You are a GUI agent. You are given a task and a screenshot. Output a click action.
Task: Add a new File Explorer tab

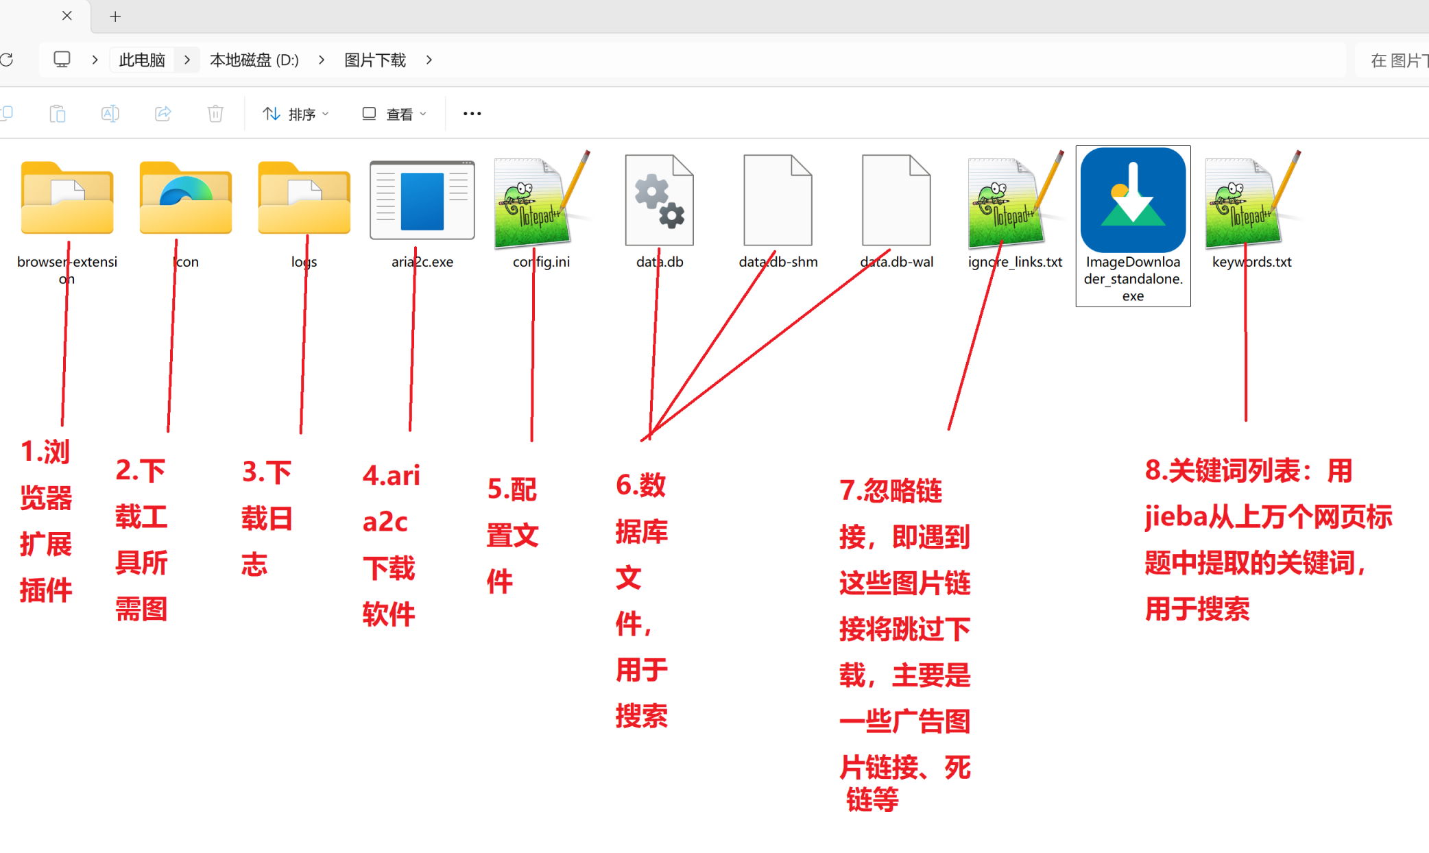point(115,16)
